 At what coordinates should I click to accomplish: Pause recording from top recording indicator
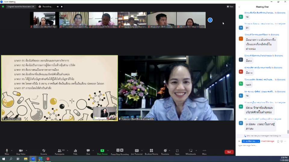pyautogui.click(x=58, y=7)
